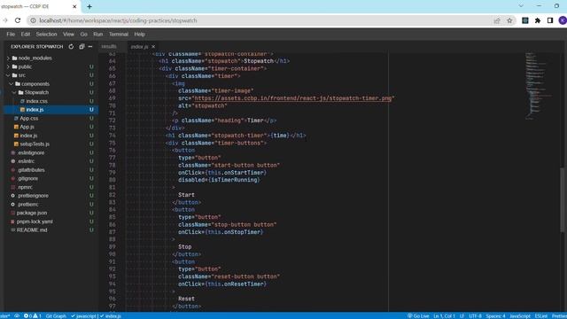The image size is (567, 319).
Task: Click the ESLint status item
Action: click(x=541, y=315)
